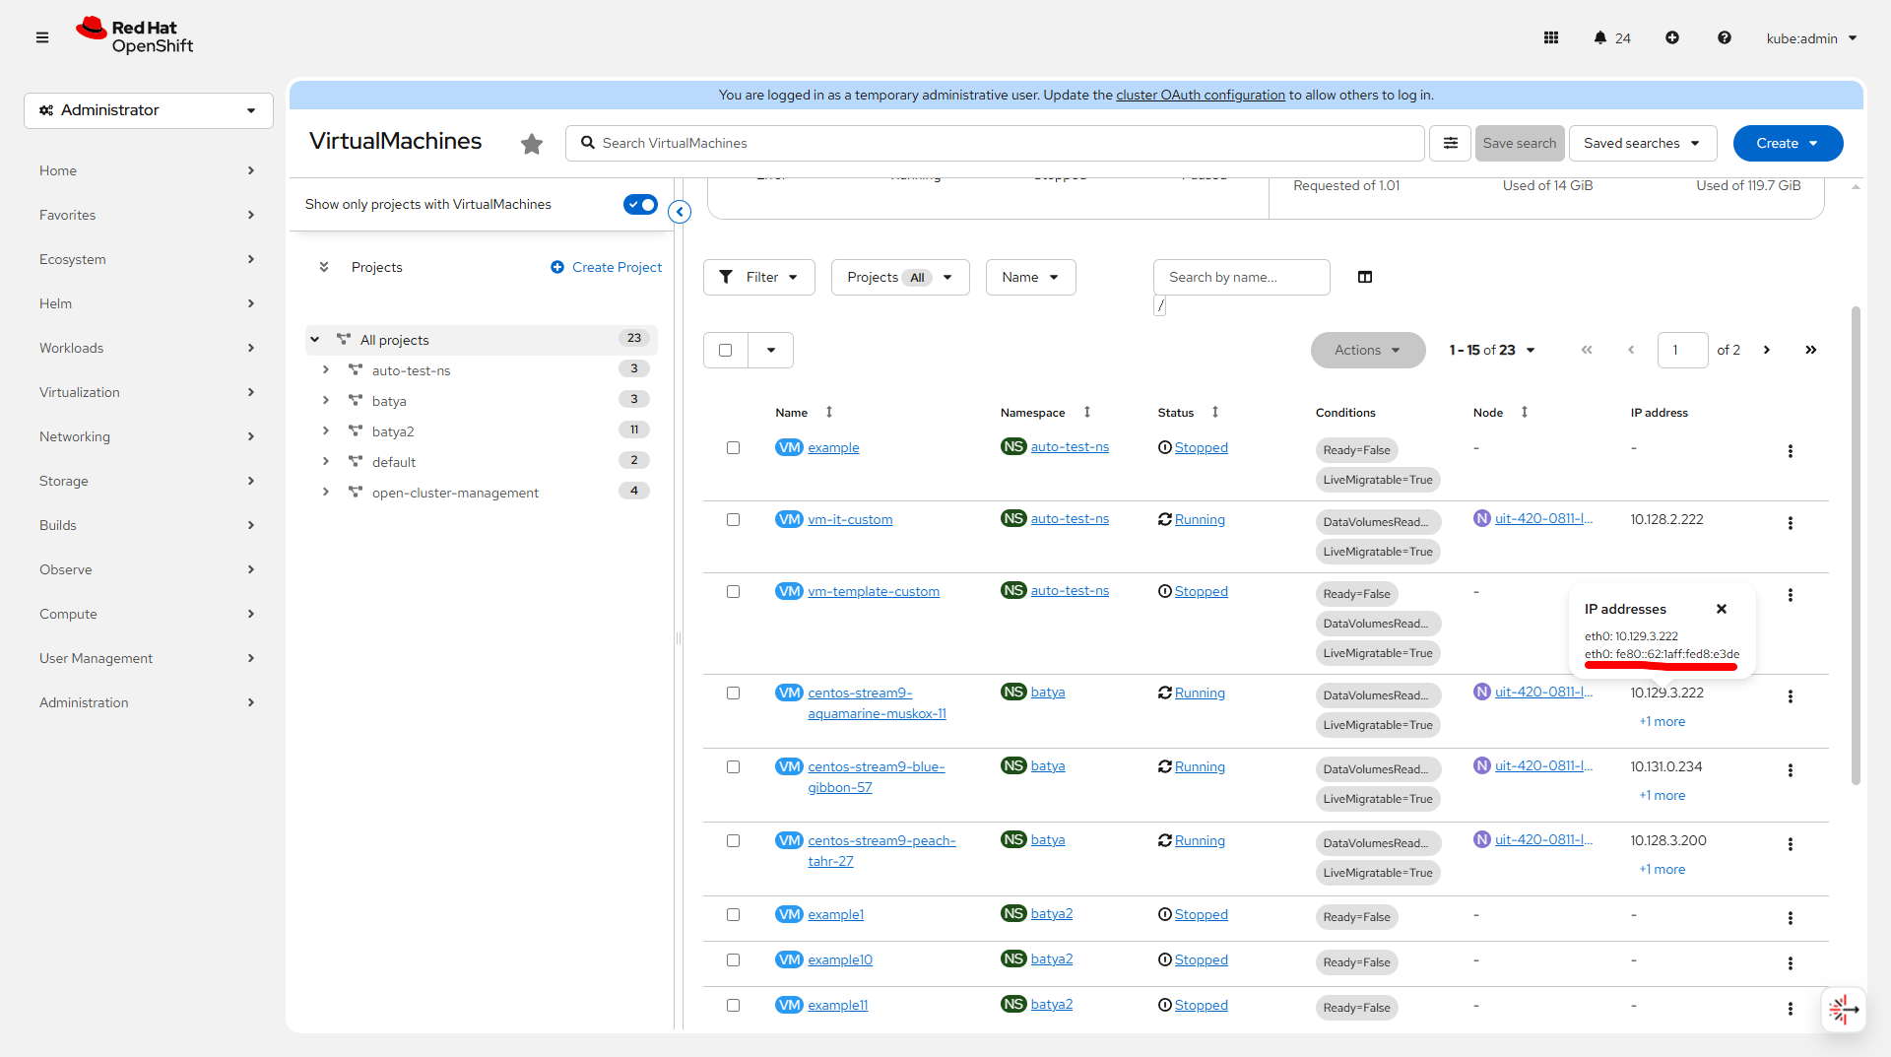
Task: Click the manage columns icon
Action: click(1365, 278)
